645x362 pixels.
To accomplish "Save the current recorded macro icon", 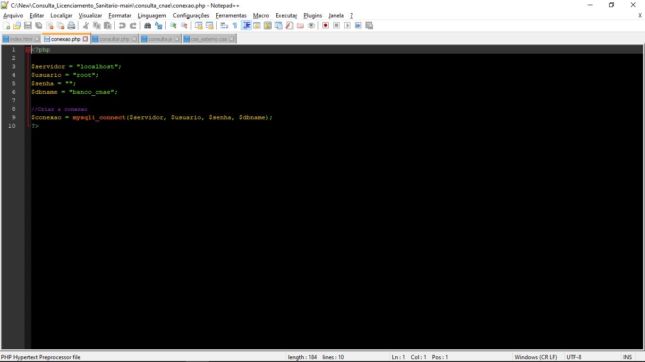I will coord(369,25).
